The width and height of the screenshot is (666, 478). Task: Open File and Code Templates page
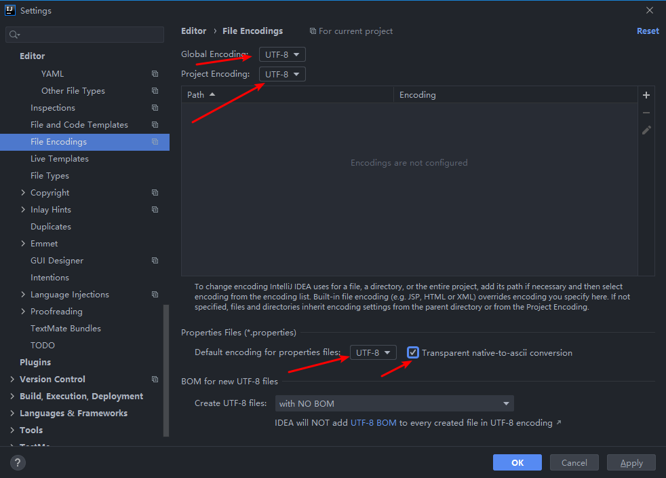(79, 125)
